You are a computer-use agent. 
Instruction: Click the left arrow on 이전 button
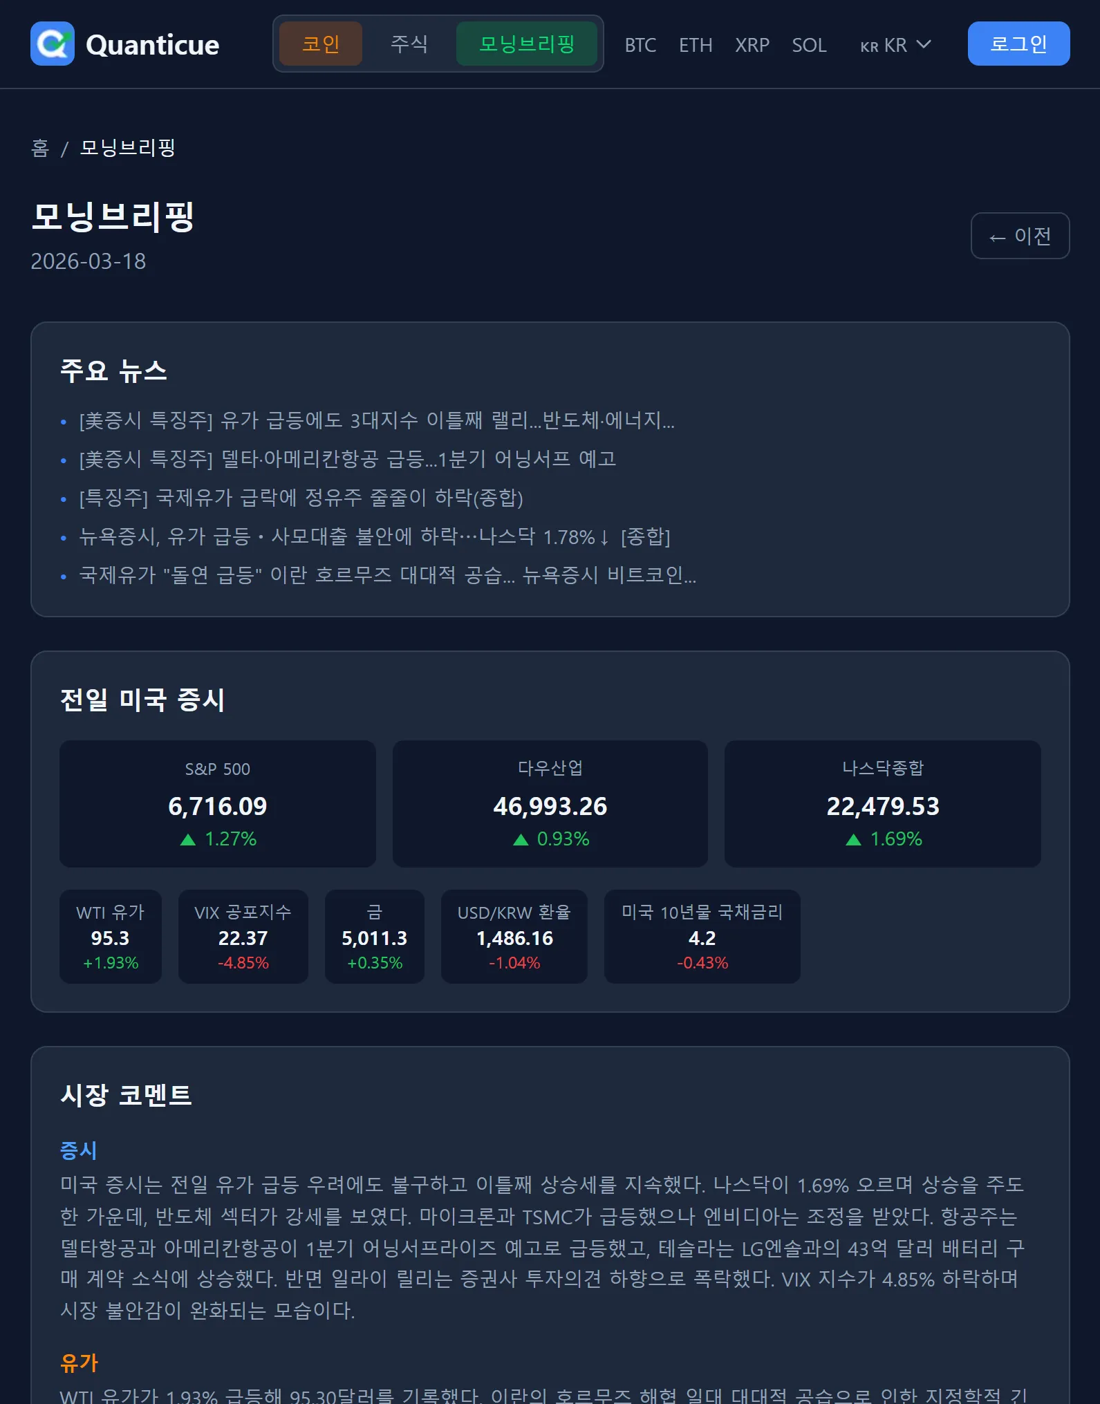996,236
